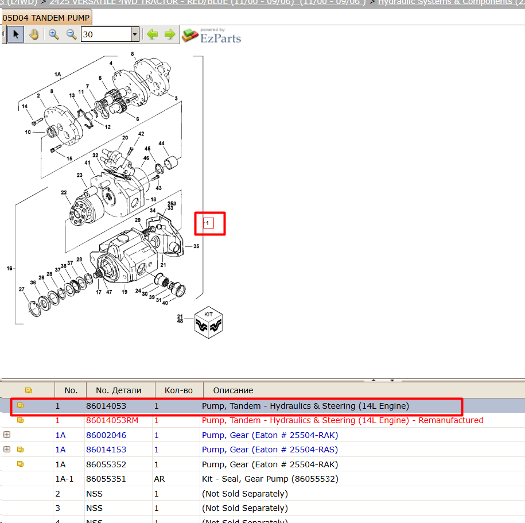525x523 pixels.
Task: Open zoom level dropdown arrow
Action: tap(135, 34)
